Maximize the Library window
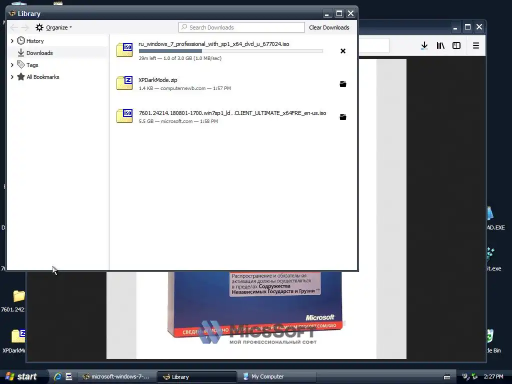 point(339,13)
